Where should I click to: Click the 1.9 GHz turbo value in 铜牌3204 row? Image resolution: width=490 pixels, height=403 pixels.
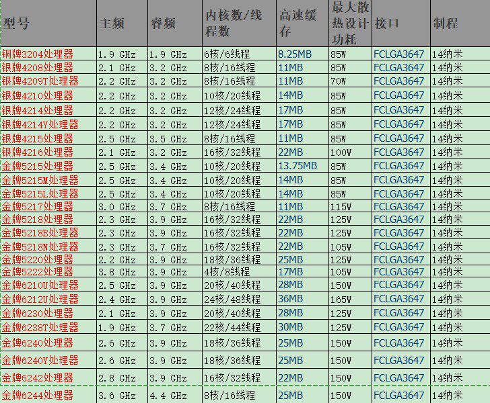[x=168, y=54]
